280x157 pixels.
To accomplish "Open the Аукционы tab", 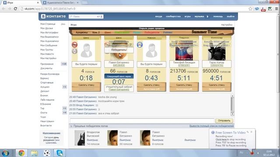I will coord(82,32).
